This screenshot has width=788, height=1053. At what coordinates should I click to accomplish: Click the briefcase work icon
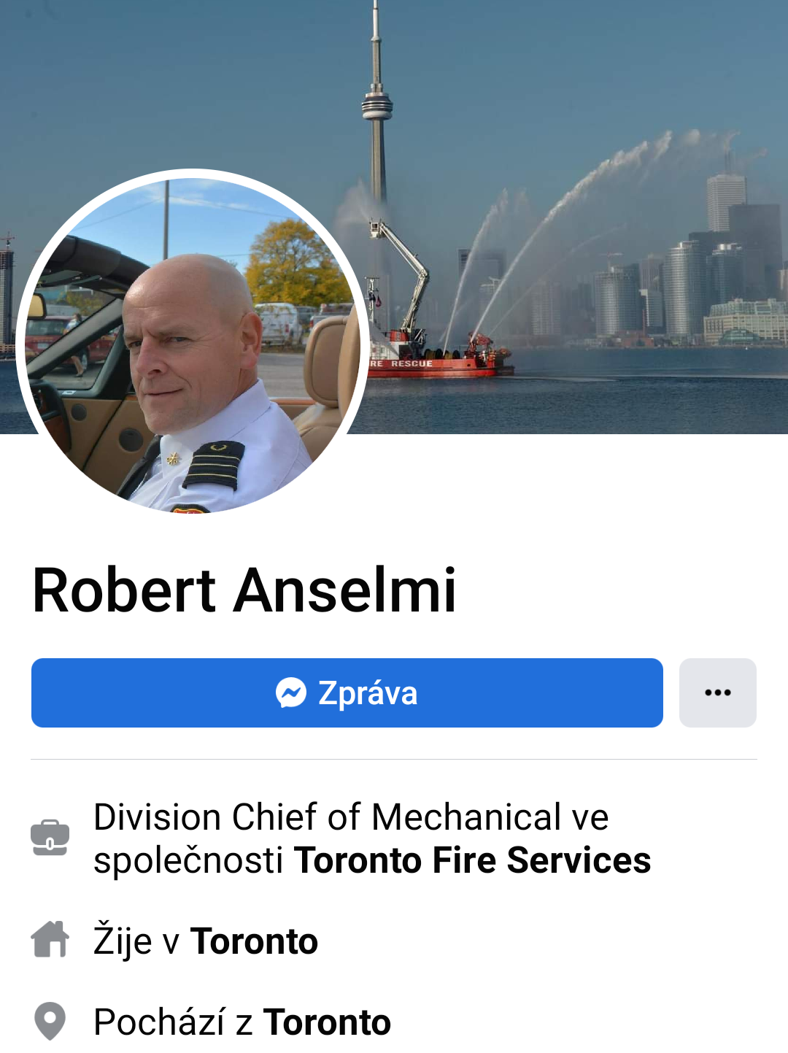[x=50, y=838]
